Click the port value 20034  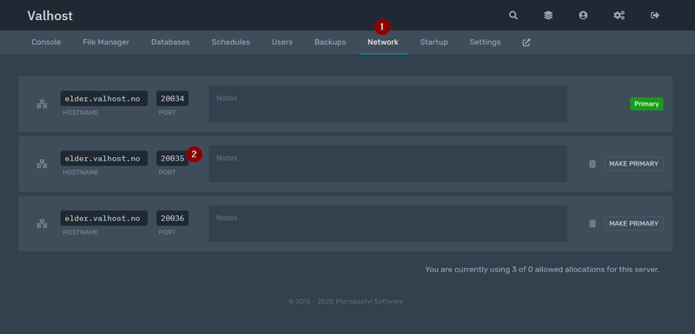(x=172, y=99)
